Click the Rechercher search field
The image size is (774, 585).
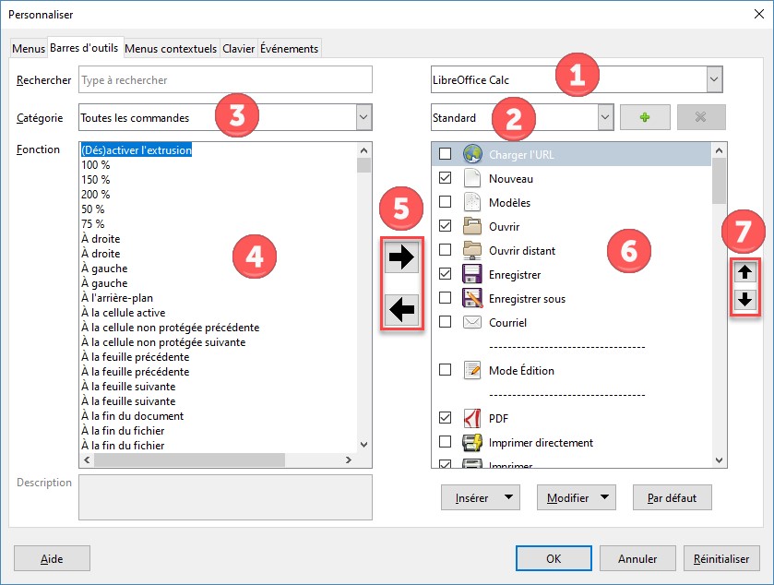(225, 80)
